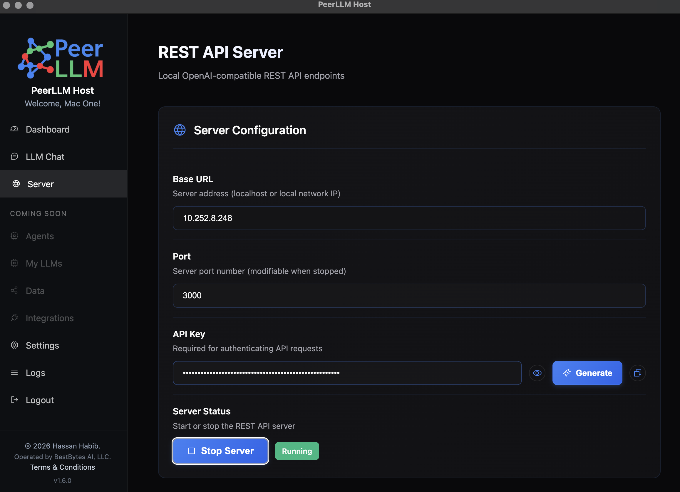Viewport: 680px width, 492px height.
Task: Click the square stop icon on Stop Server
Action: [x=192, y=451]
